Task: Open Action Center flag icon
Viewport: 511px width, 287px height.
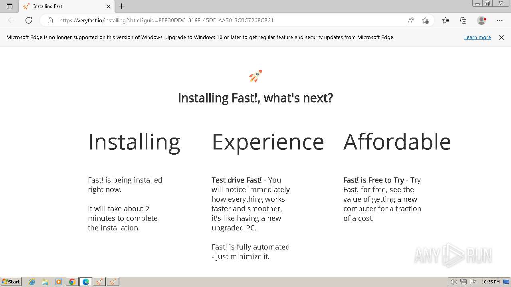Action: (x=473, y=282)
